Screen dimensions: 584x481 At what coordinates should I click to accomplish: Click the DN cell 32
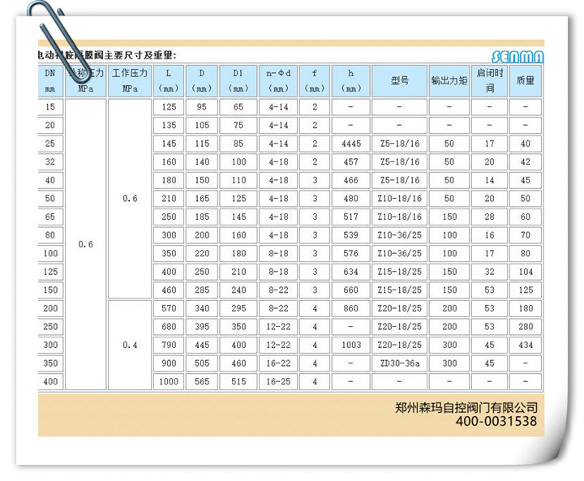[x=50, y=162]
